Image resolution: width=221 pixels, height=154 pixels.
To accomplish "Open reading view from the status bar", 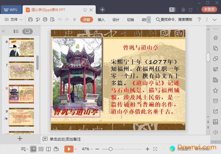I will click(x=49, y=149).
